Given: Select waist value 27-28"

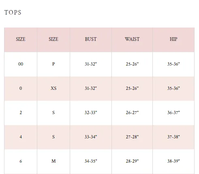Looking at the screenshot, I should (132, 137).
